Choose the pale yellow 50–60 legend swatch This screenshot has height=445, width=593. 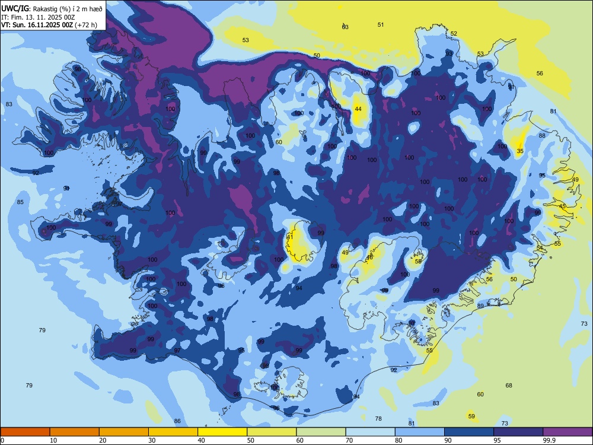[272, 432]
